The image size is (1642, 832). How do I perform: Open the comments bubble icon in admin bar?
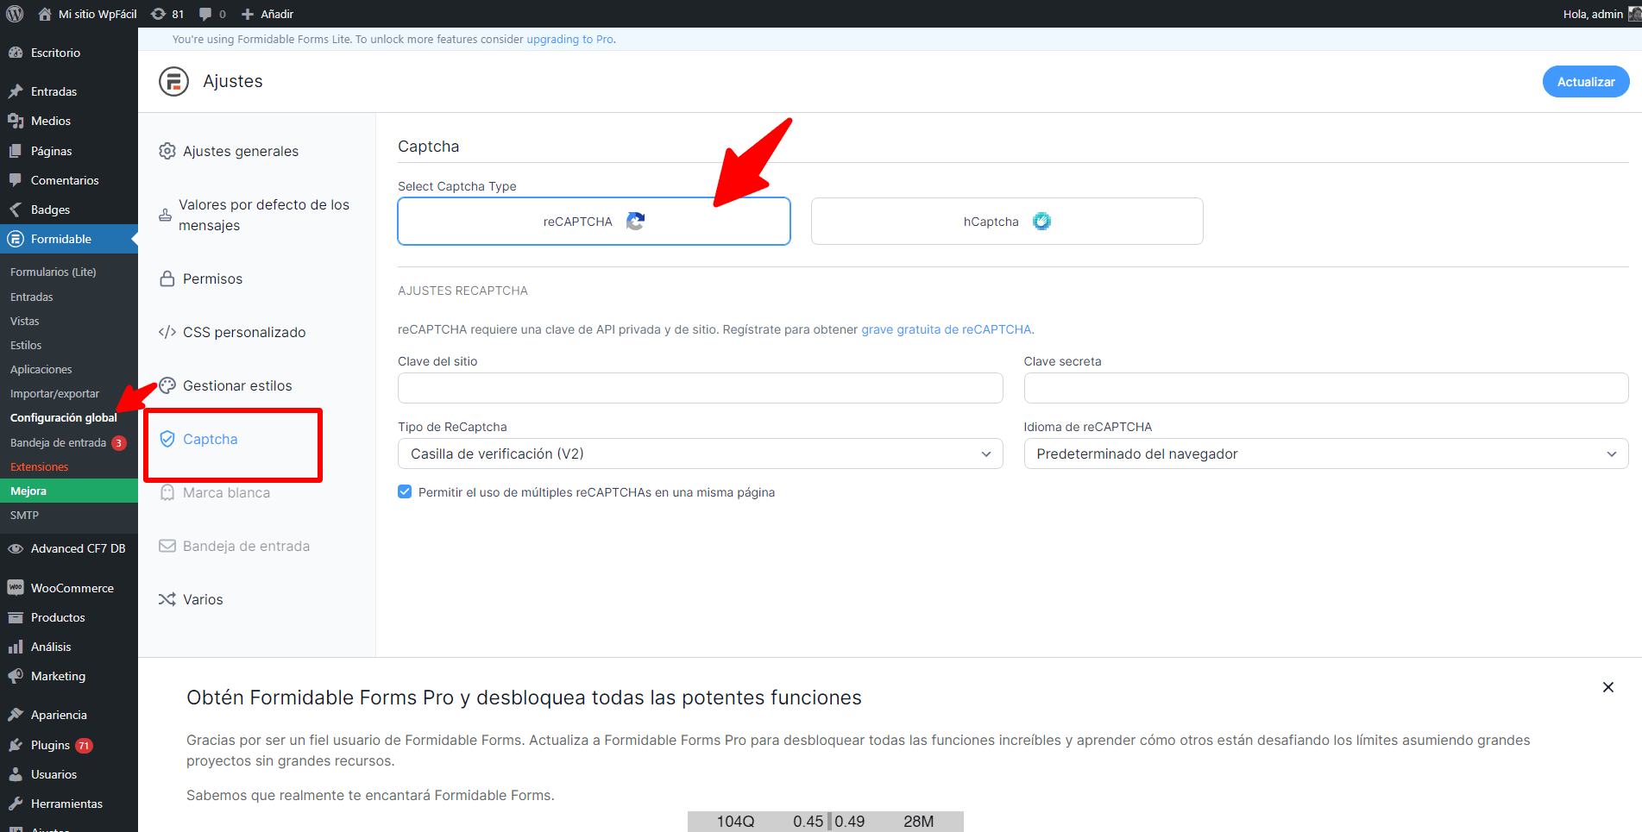click(x=205, y=14)
